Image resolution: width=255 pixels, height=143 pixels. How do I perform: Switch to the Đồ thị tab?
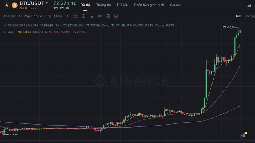click(x=85, y=5)
